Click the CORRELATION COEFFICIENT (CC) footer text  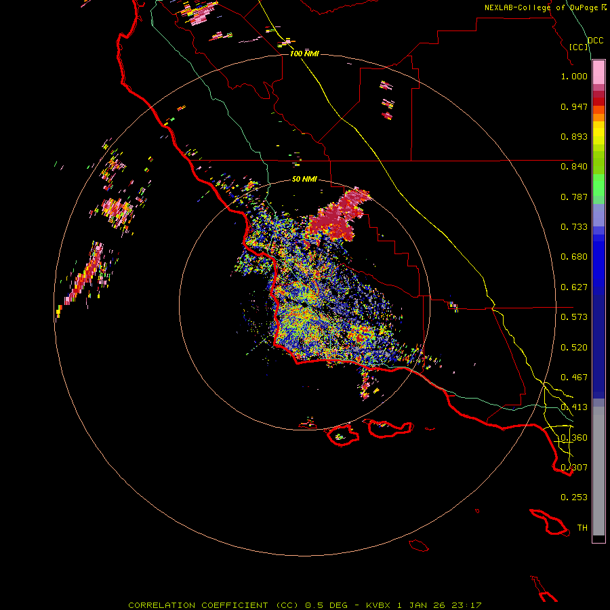tap(213, 605)
